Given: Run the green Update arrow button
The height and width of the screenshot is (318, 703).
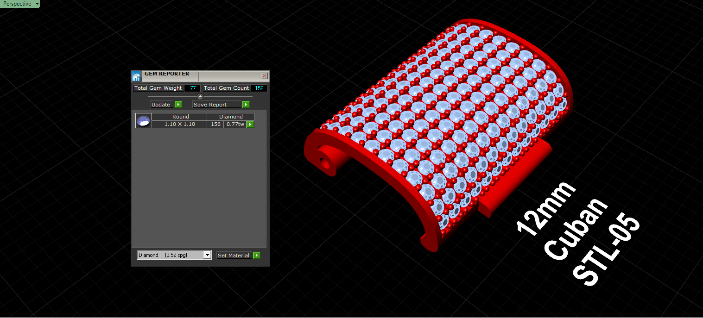Looking at the screenshot, I should 178,105.
